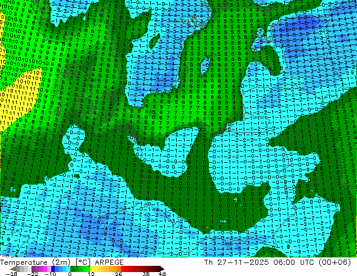
Task: Click the '[°C]' unit label
Action: click(x=83, y=262)
